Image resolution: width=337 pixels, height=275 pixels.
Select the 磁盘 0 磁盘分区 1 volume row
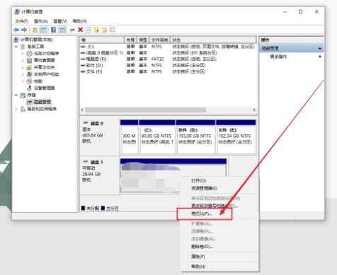(x=168, y=53)
